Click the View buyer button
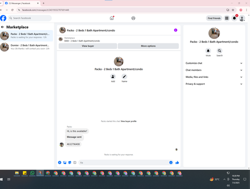This screenshot has height=189, width=250. 88,46
